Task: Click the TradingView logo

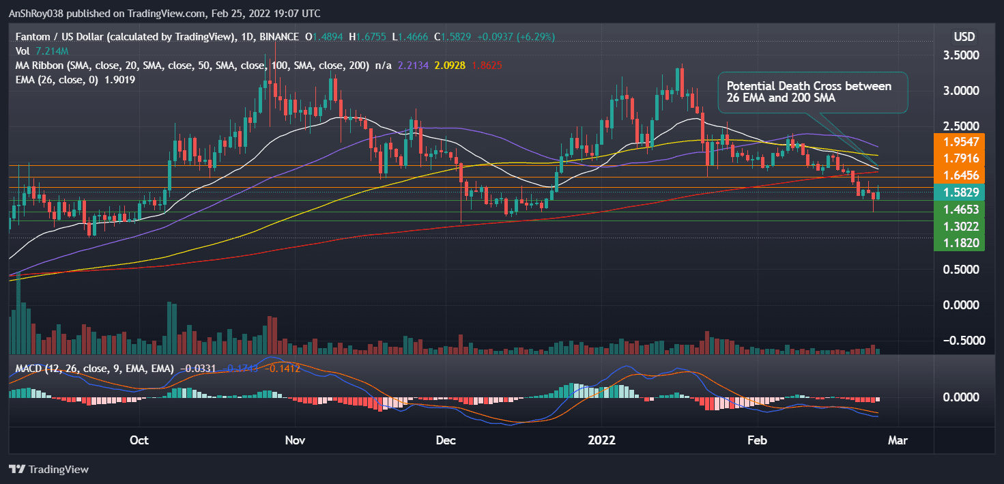Action: [48, 470]
